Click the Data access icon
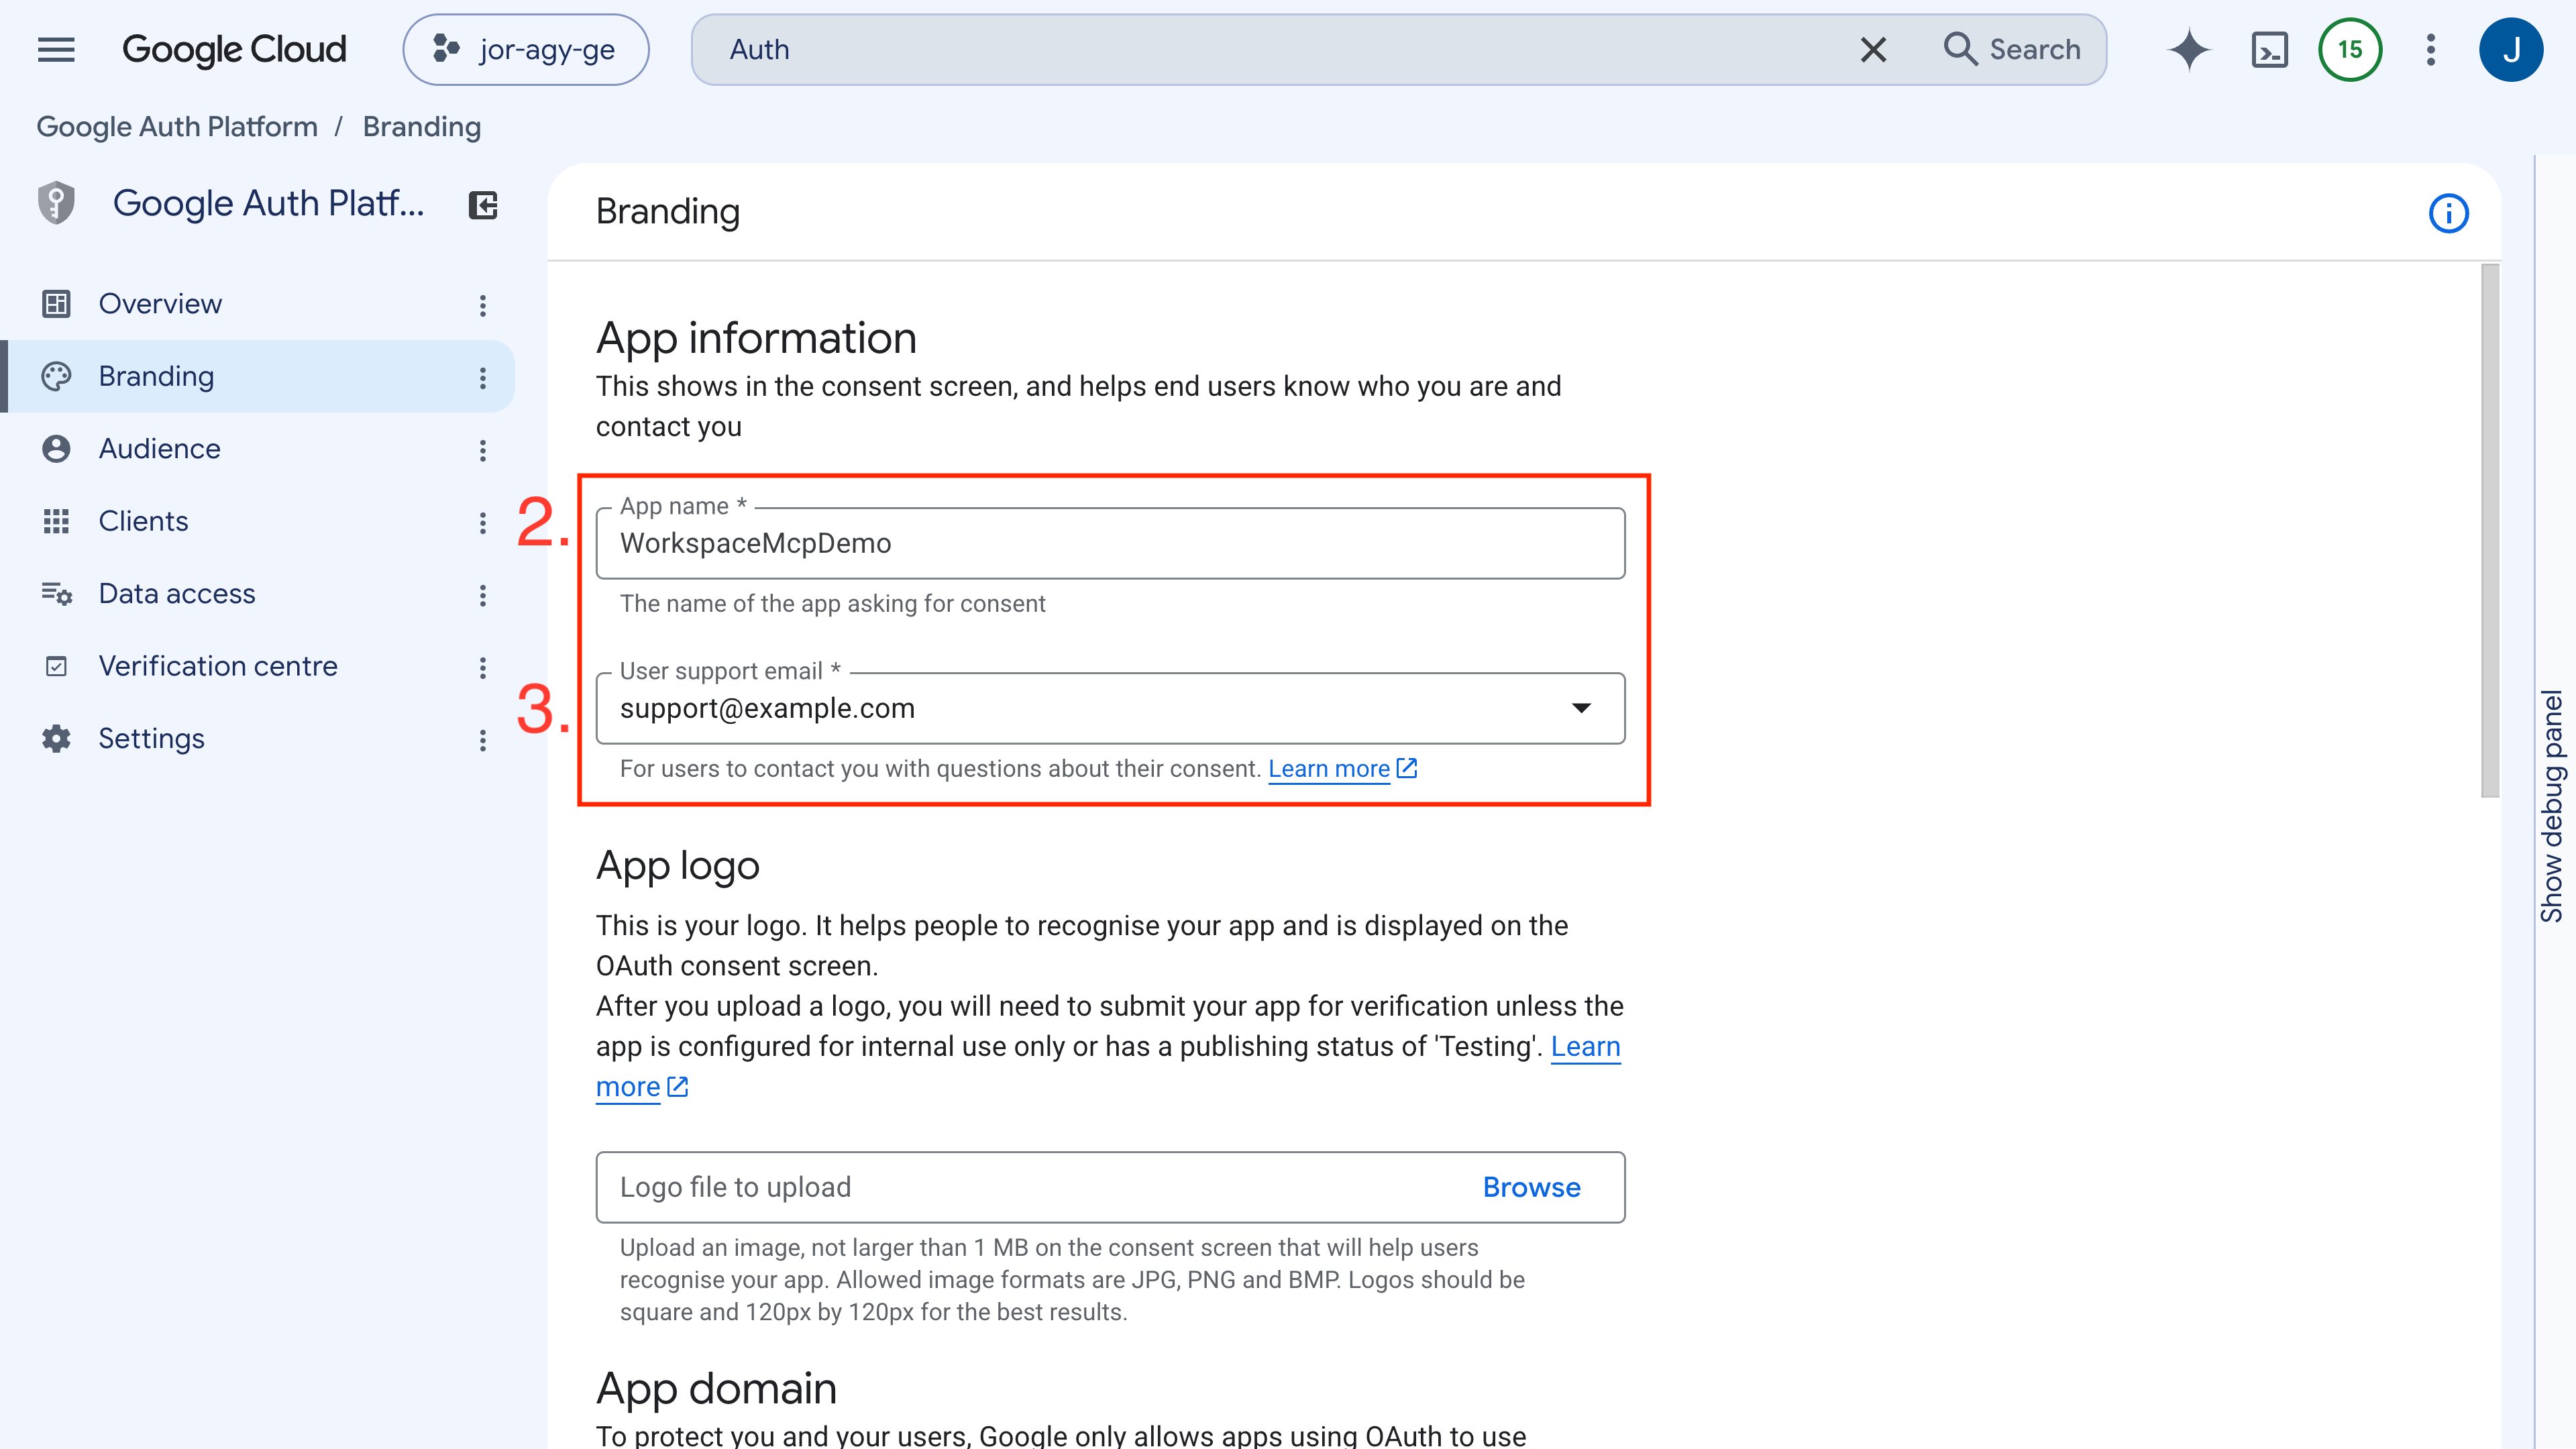Viewport: 2576px width, 1449px height. click(56, 594)
